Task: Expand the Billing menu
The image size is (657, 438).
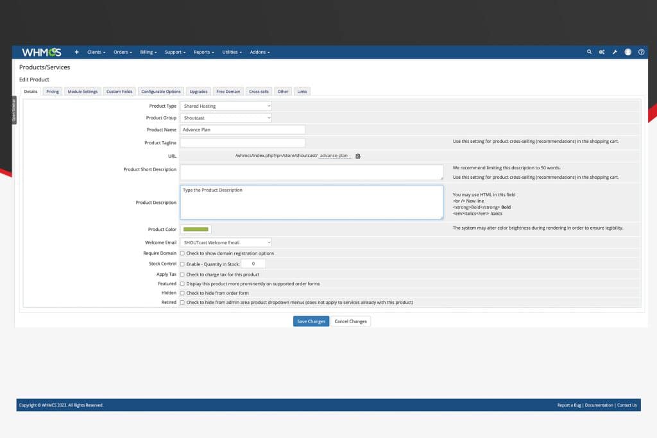Action: pyautogui.click(x=148, y=53)
